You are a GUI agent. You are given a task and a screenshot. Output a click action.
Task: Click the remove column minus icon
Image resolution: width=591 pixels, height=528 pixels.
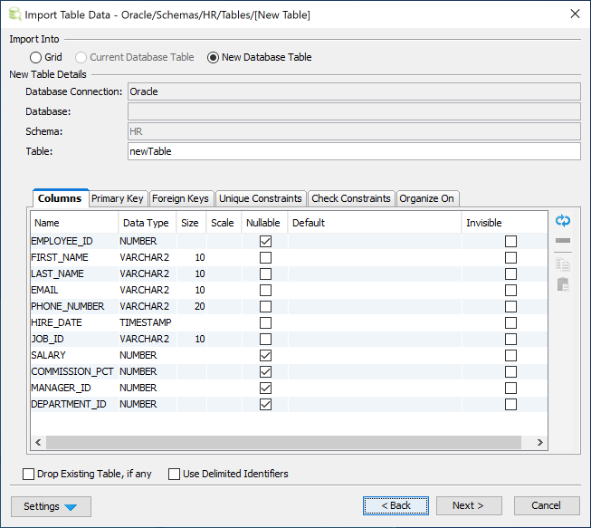click(x=563, y=241)
